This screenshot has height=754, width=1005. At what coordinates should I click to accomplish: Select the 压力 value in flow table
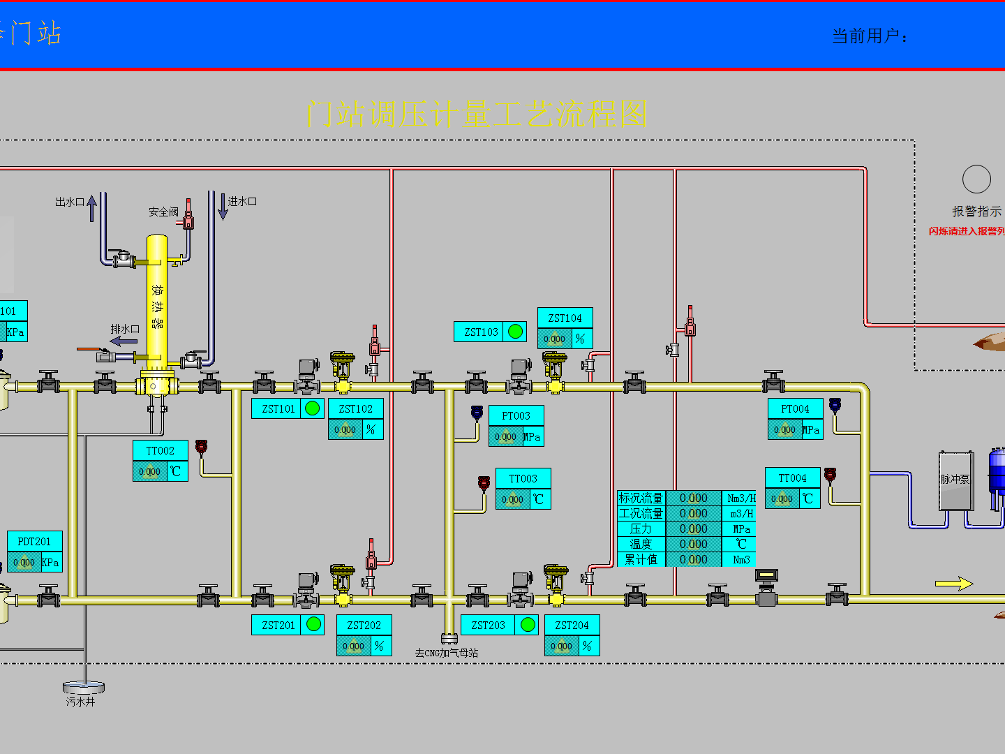(x=694, y=528)
